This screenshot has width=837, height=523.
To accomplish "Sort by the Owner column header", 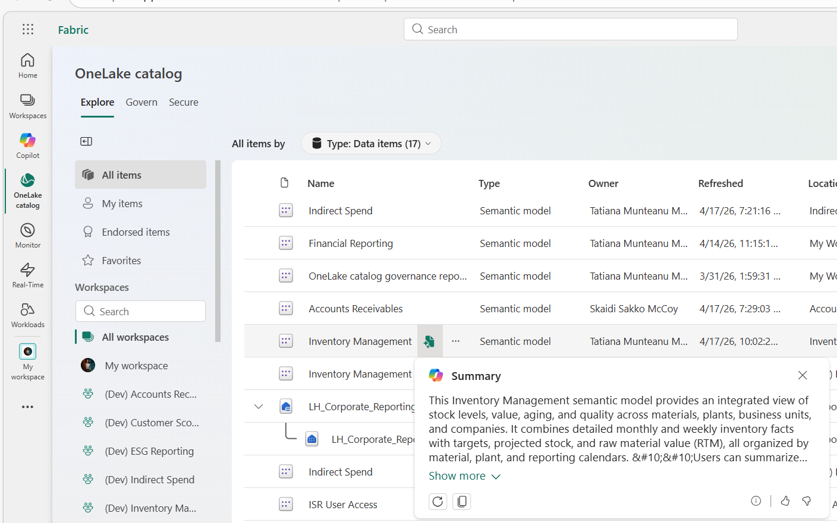I will pos(603,183).
